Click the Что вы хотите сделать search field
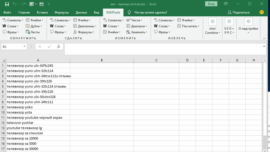Screen dimensions: 270x152 [x=150, y=12]
